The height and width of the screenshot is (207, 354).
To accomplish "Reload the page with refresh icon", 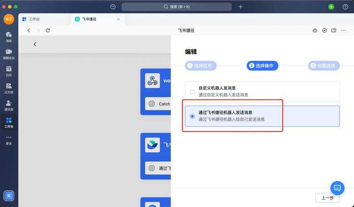I will coord(48,30).
